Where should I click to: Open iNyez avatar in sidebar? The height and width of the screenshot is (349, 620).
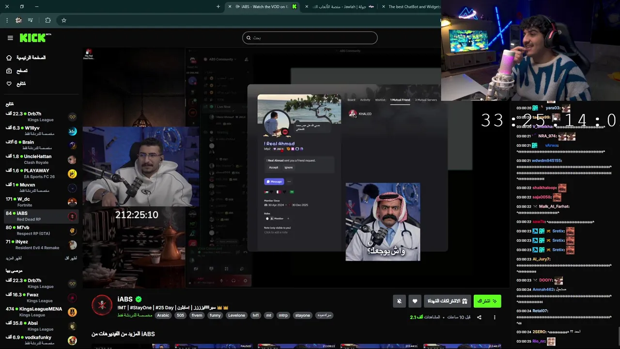[x=72, y=245]
